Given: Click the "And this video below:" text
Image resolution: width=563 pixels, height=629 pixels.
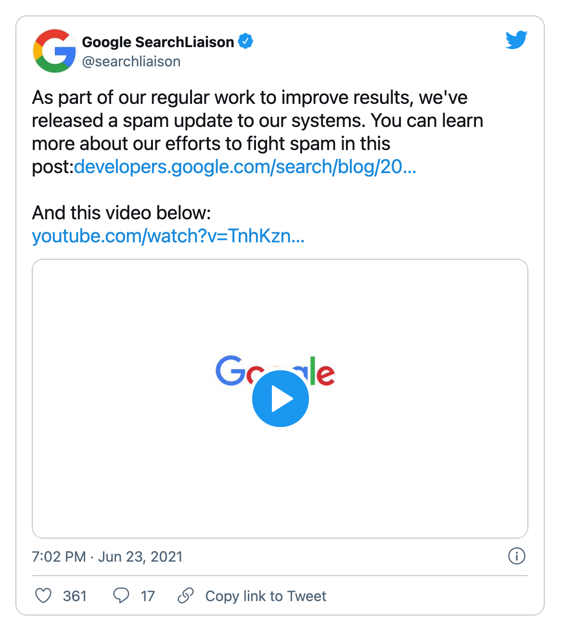Looking at the screenshot, I should (x=121, y=213).
